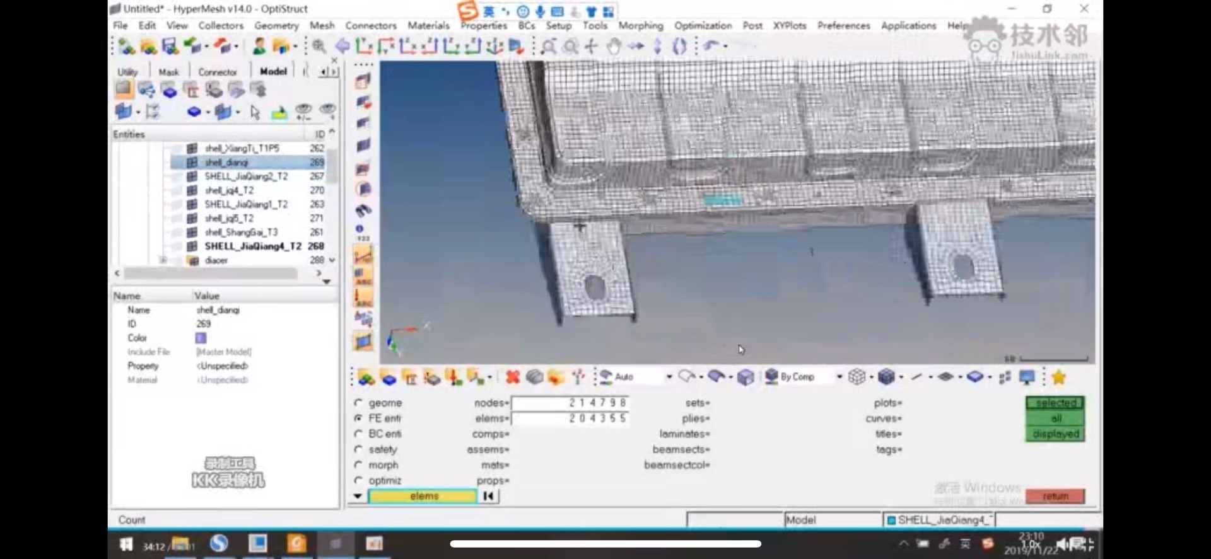Screen dimensions: 1211x559
Task: Click the nodes count field
Action: 570,403
